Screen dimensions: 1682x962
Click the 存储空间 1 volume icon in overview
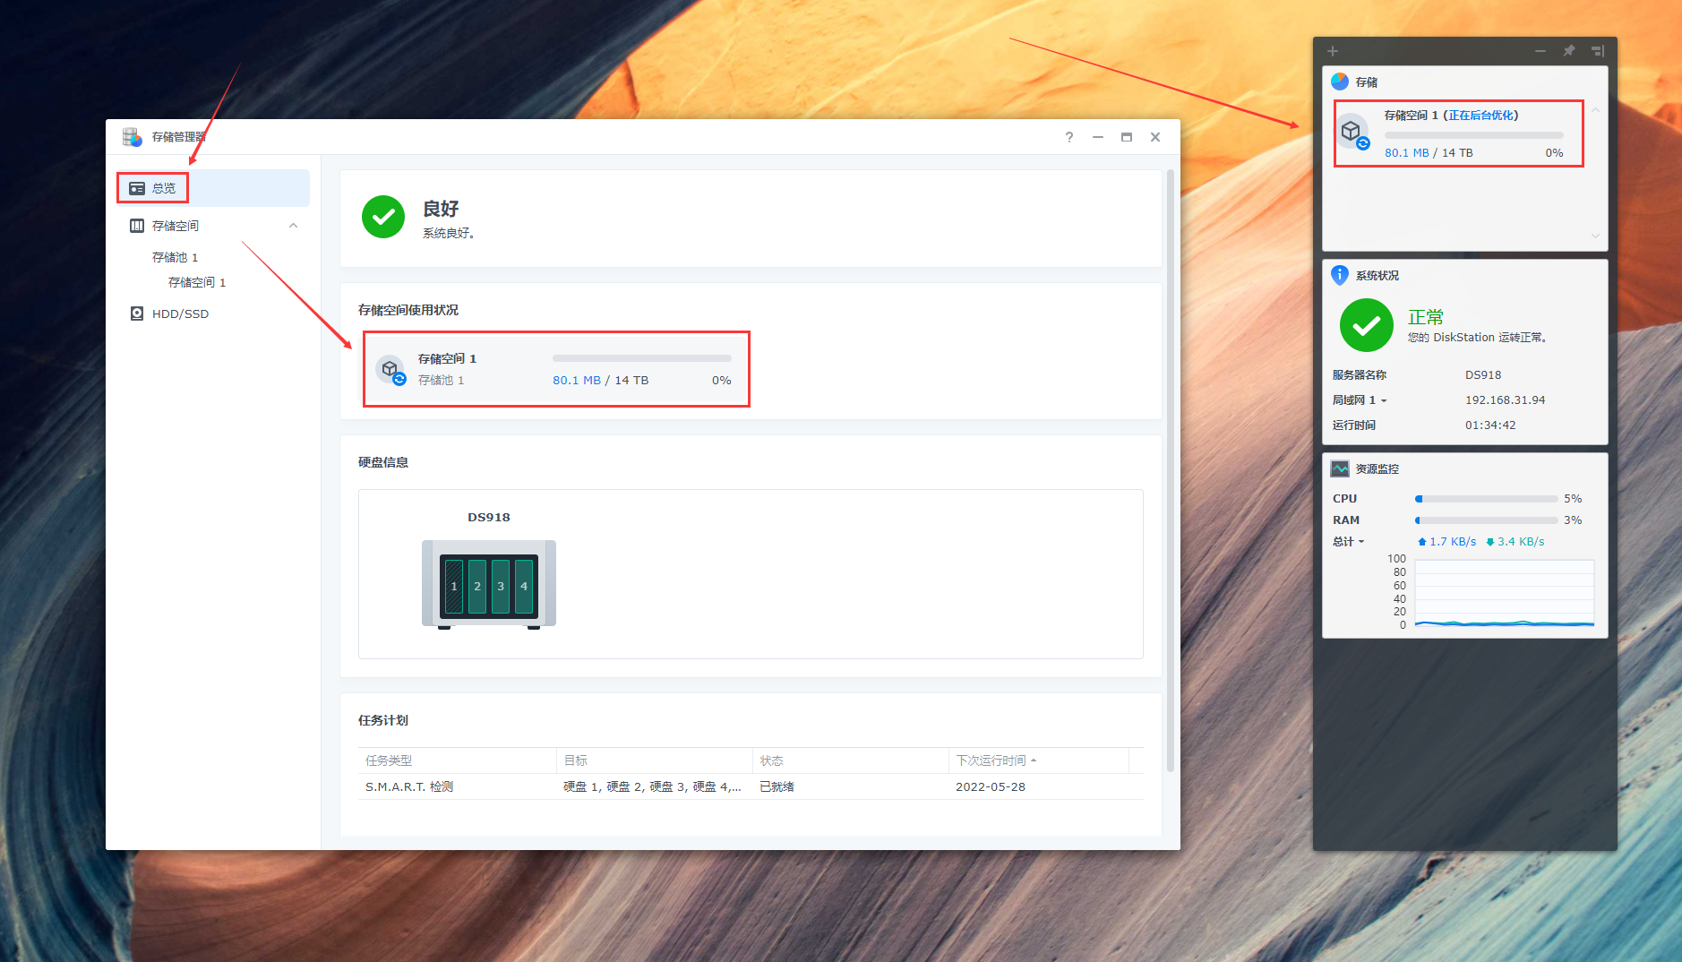pyautogui.click(x=391, y=369)
